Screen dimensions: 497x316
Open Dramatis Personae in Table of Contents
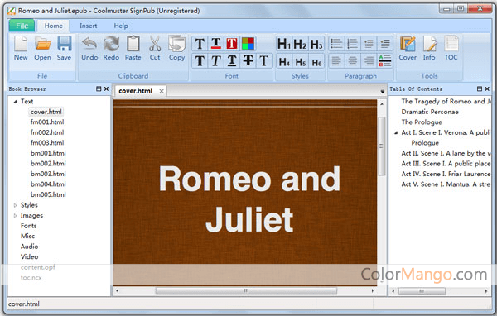tap(430, 112)
